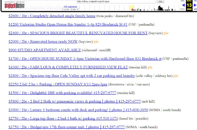The image size is (197, 130).
Task: Open $2400 3br Spacious Bright Renuvated House listing
Action: [78, 33]
